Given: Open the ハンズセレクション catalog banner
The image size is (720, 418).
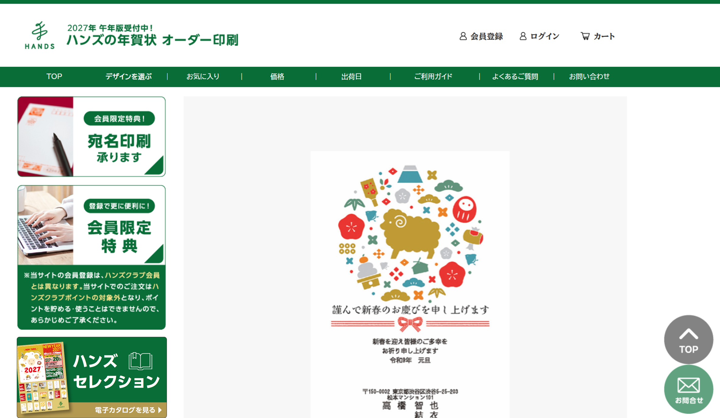Looking at the screenshot, I should [92, 377].
